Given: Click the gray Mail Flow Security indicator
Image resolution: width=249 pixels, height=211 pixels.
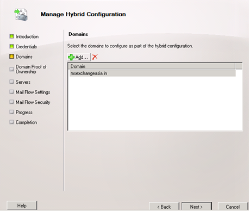Looking at the screenshot, I should point(11,102).
